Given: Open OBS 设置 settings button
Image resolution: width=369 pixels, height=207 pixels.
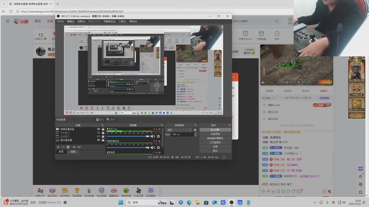Looking at the screenshot, I should click(x=215, y=147).
